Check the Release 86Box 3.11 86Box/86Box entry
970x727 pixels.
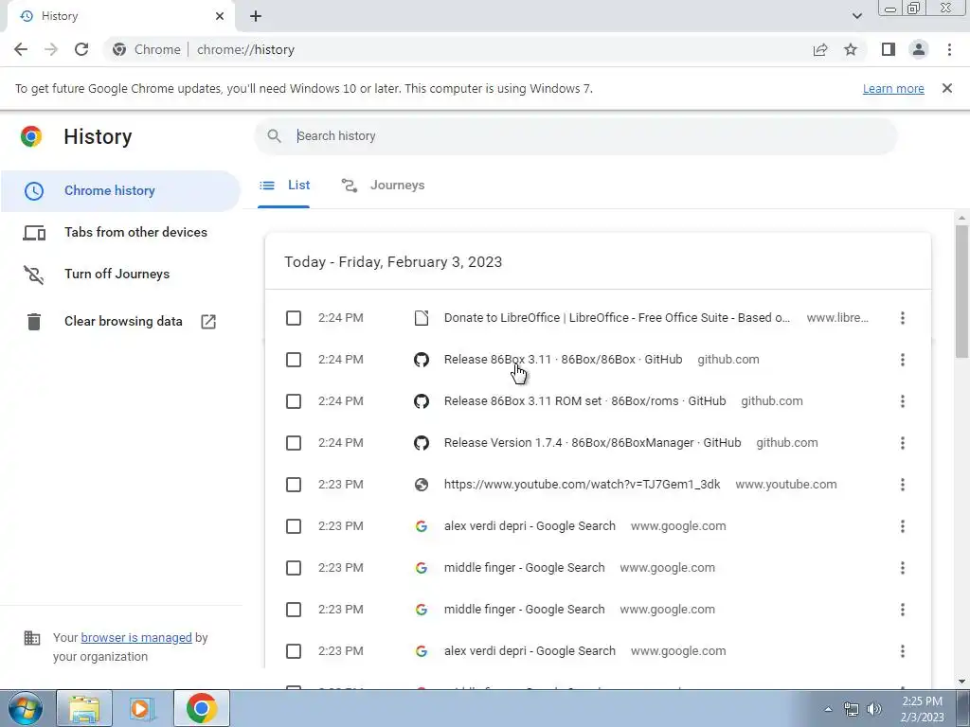coord(294,360)
